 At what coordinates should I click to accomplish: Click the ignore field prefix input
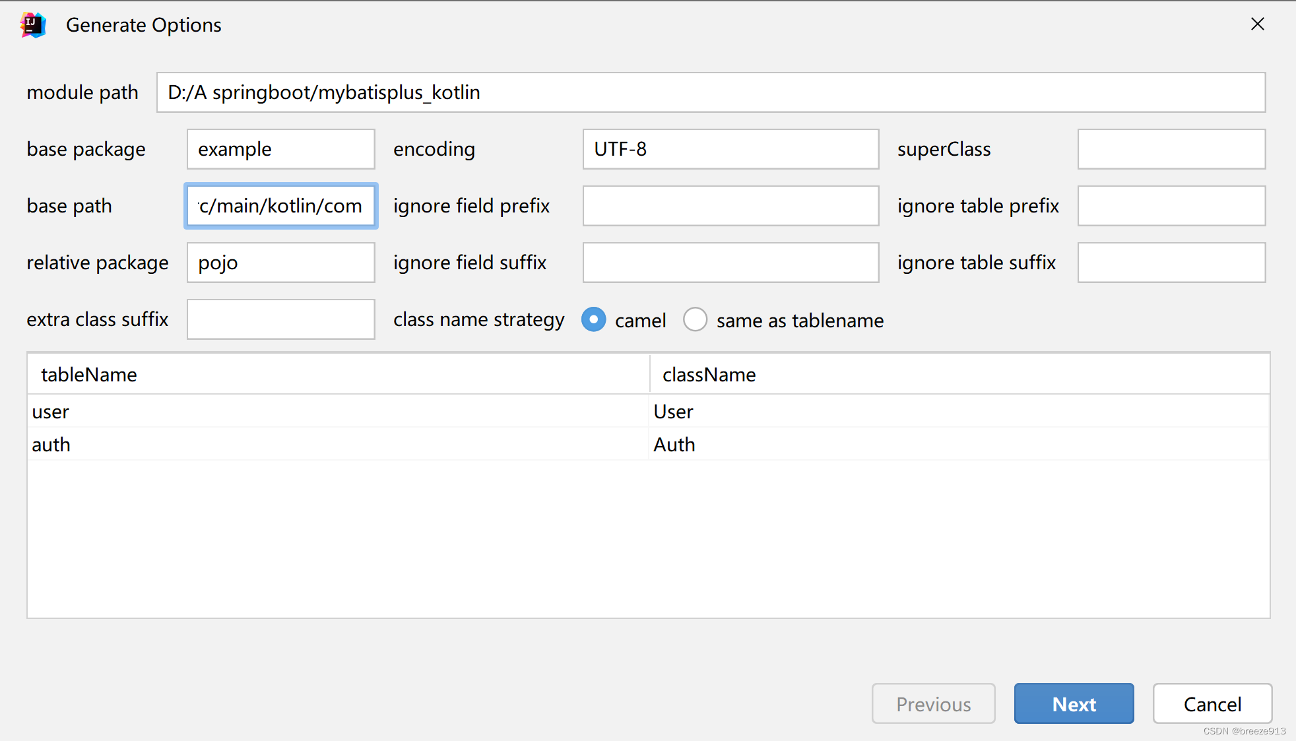(x=730, y=206)
